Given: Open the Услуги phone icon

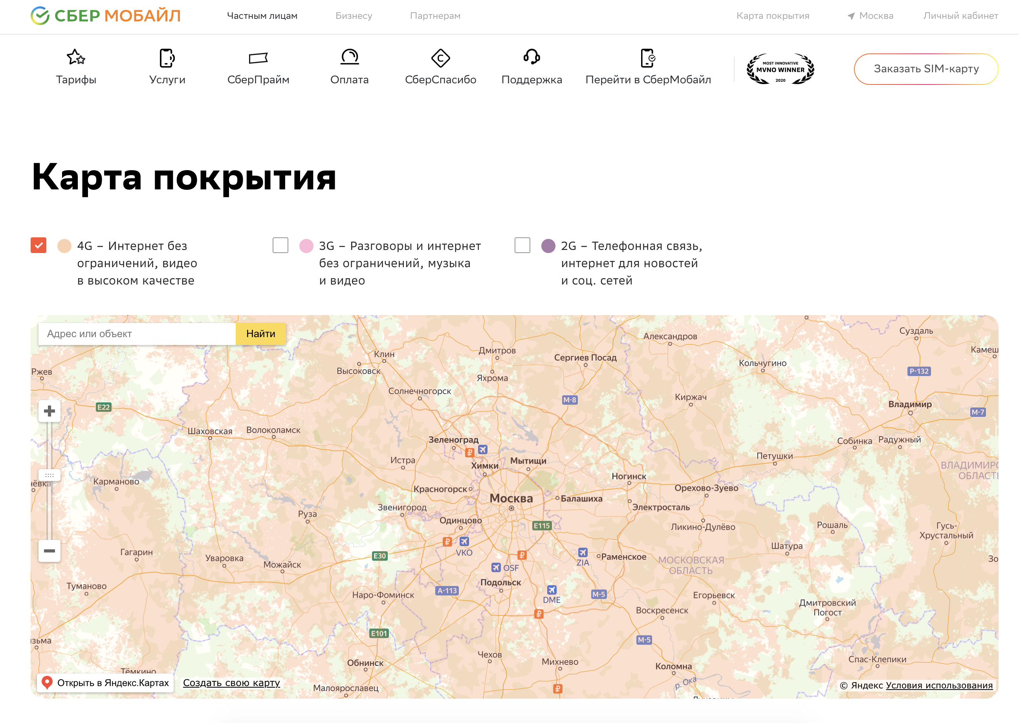Looking at the screenshot, I should coord(167,58).
